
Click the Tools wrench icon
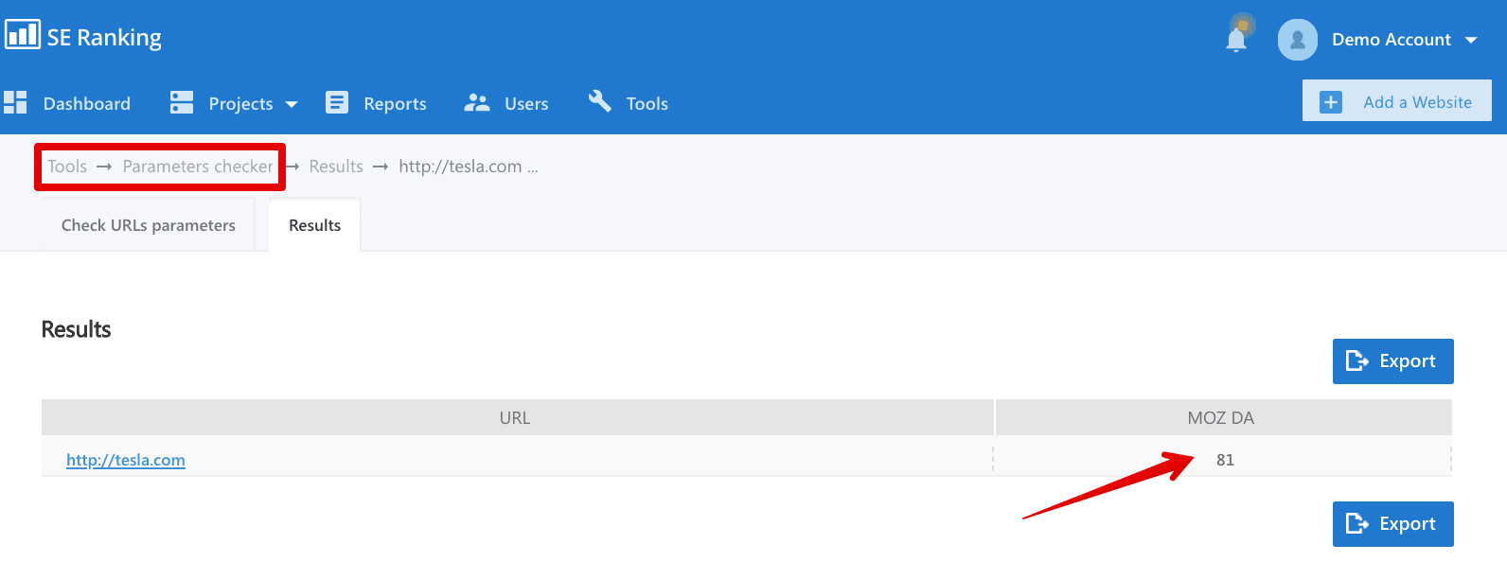coord(600,100)
